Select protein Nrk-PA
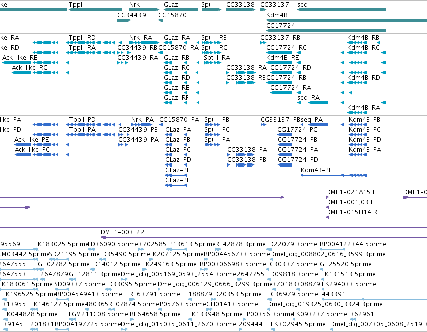 [143, 120]
